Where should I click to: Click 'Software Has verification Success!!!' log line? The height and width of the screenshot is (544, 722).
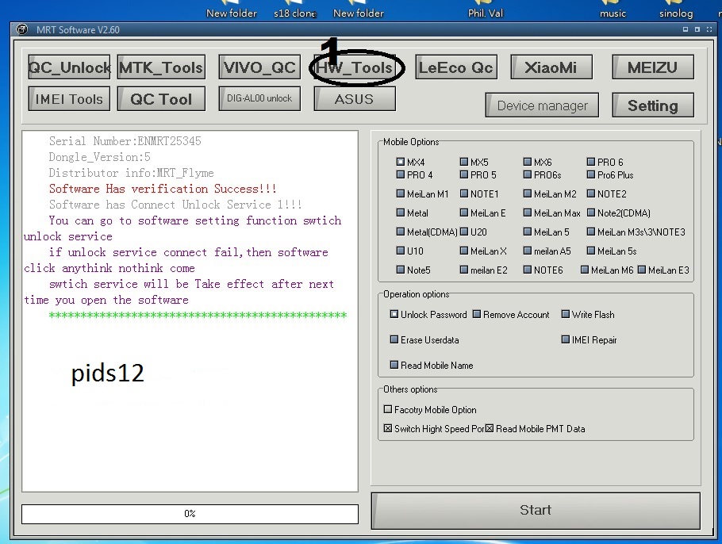click(163, 189)
